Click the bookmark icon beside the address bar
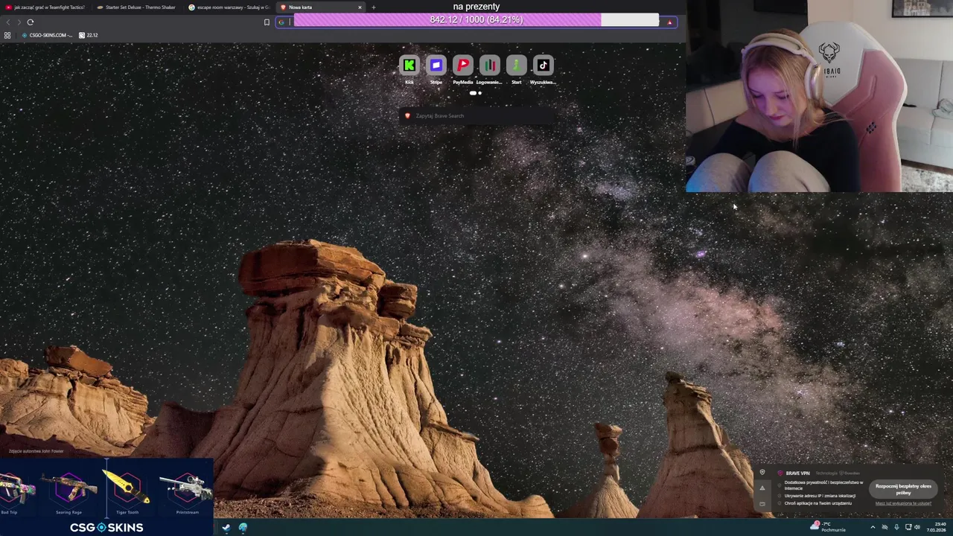 (267, 22)
